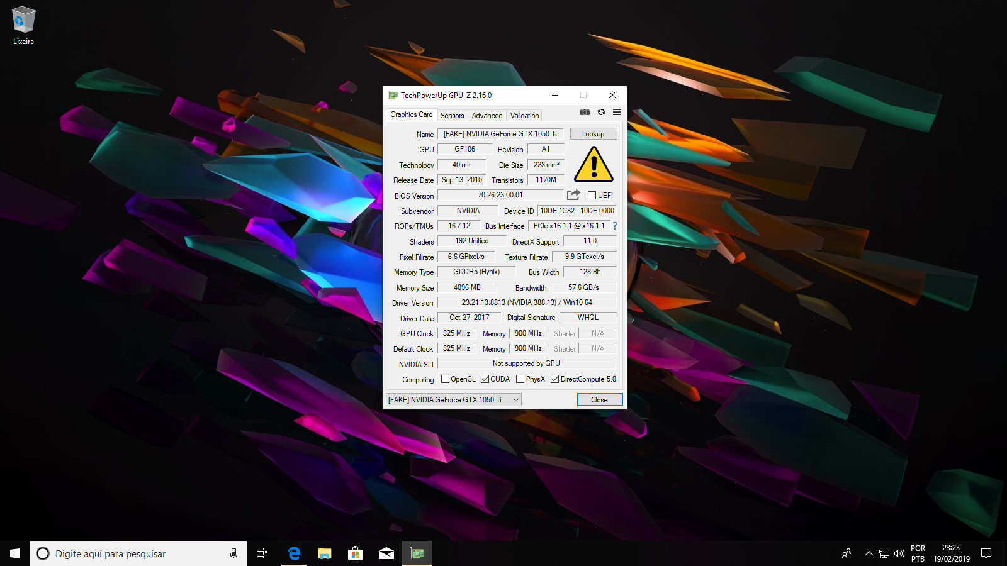Open the clock showing 23:23
Image resolution: width=1007 pixels, height=566 pixels.
tap(952, 553)
